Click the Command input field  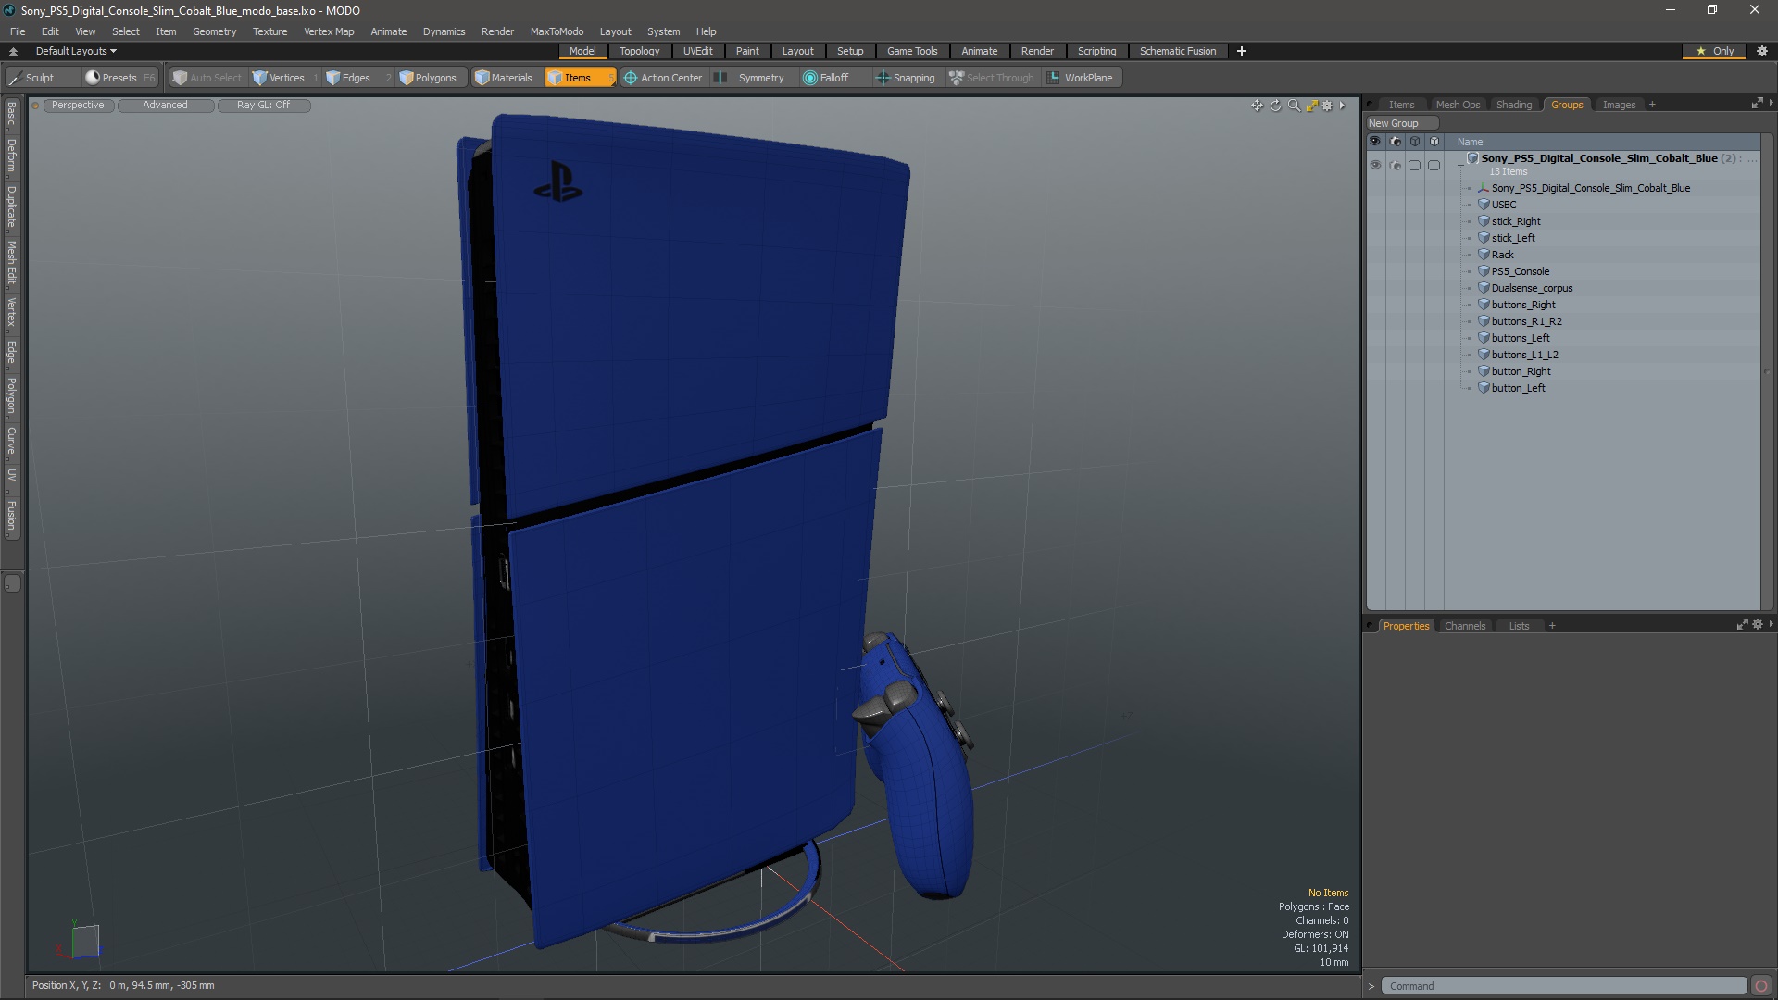click(x=1563, y=986)
